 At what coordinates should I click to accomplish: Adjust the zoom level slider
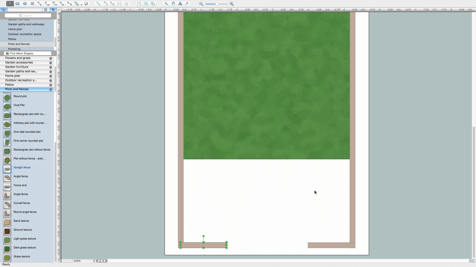217,4
